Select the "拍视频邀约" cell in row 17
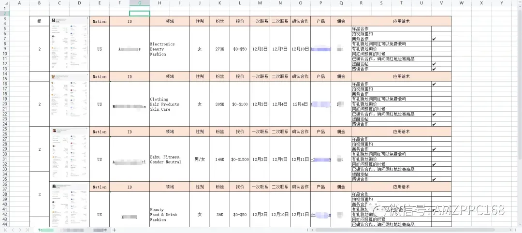This screenshot has height=233, width=522. pos(391,89)
